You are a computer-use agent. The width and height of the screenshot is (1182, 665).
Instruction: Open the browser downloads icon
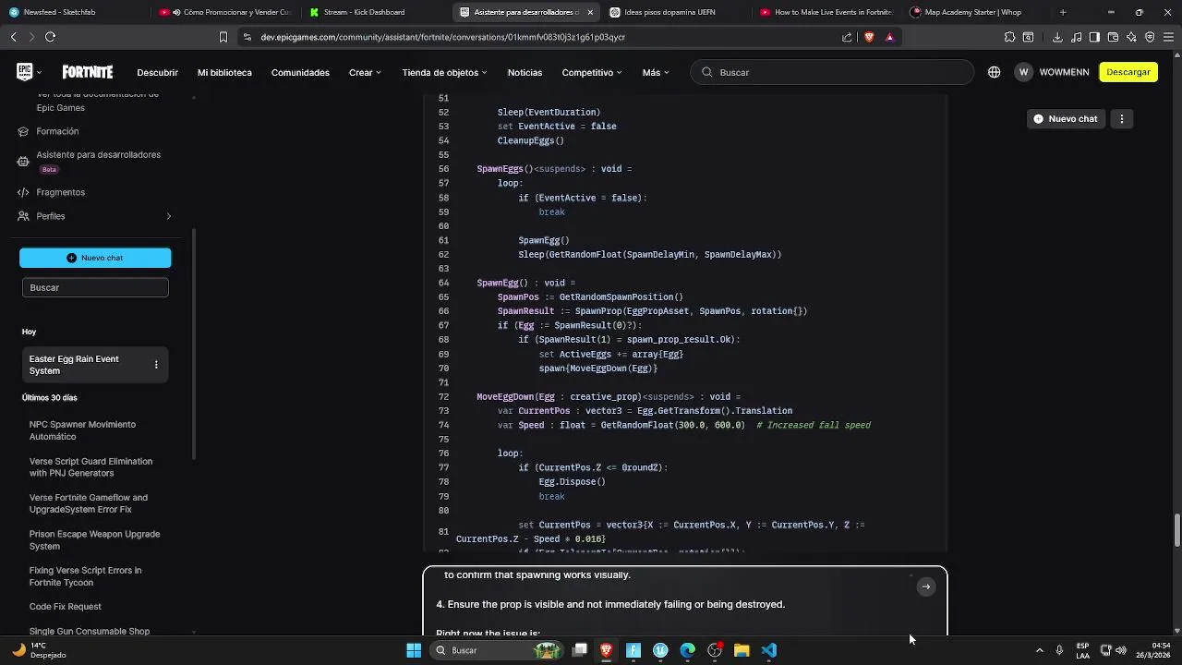pos(1057,37)
